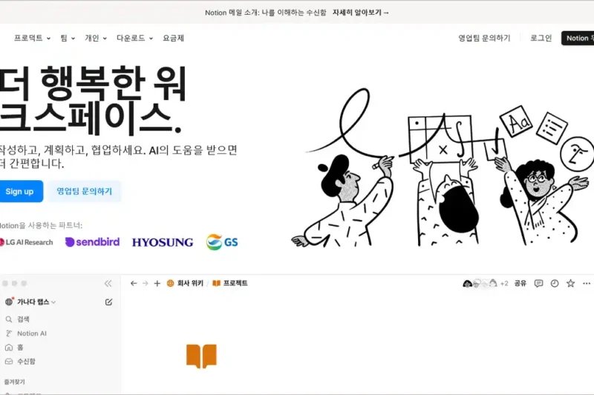
Task: Click the +2 additional collaborators count
Action: pos(504,283)
